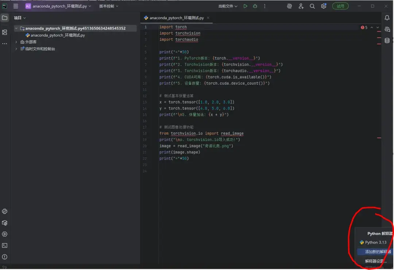Screen dimensions: 394x270
Task: Open the main hamburger menu
Action: click(x=15, y=6)
